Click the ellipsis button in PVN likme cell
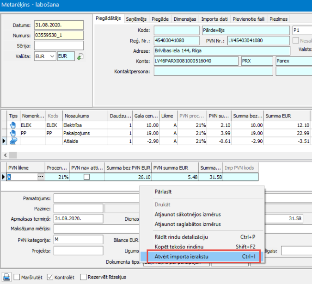Image resolution: width=312 pixels, height=284 pixels. coord(41,177)
